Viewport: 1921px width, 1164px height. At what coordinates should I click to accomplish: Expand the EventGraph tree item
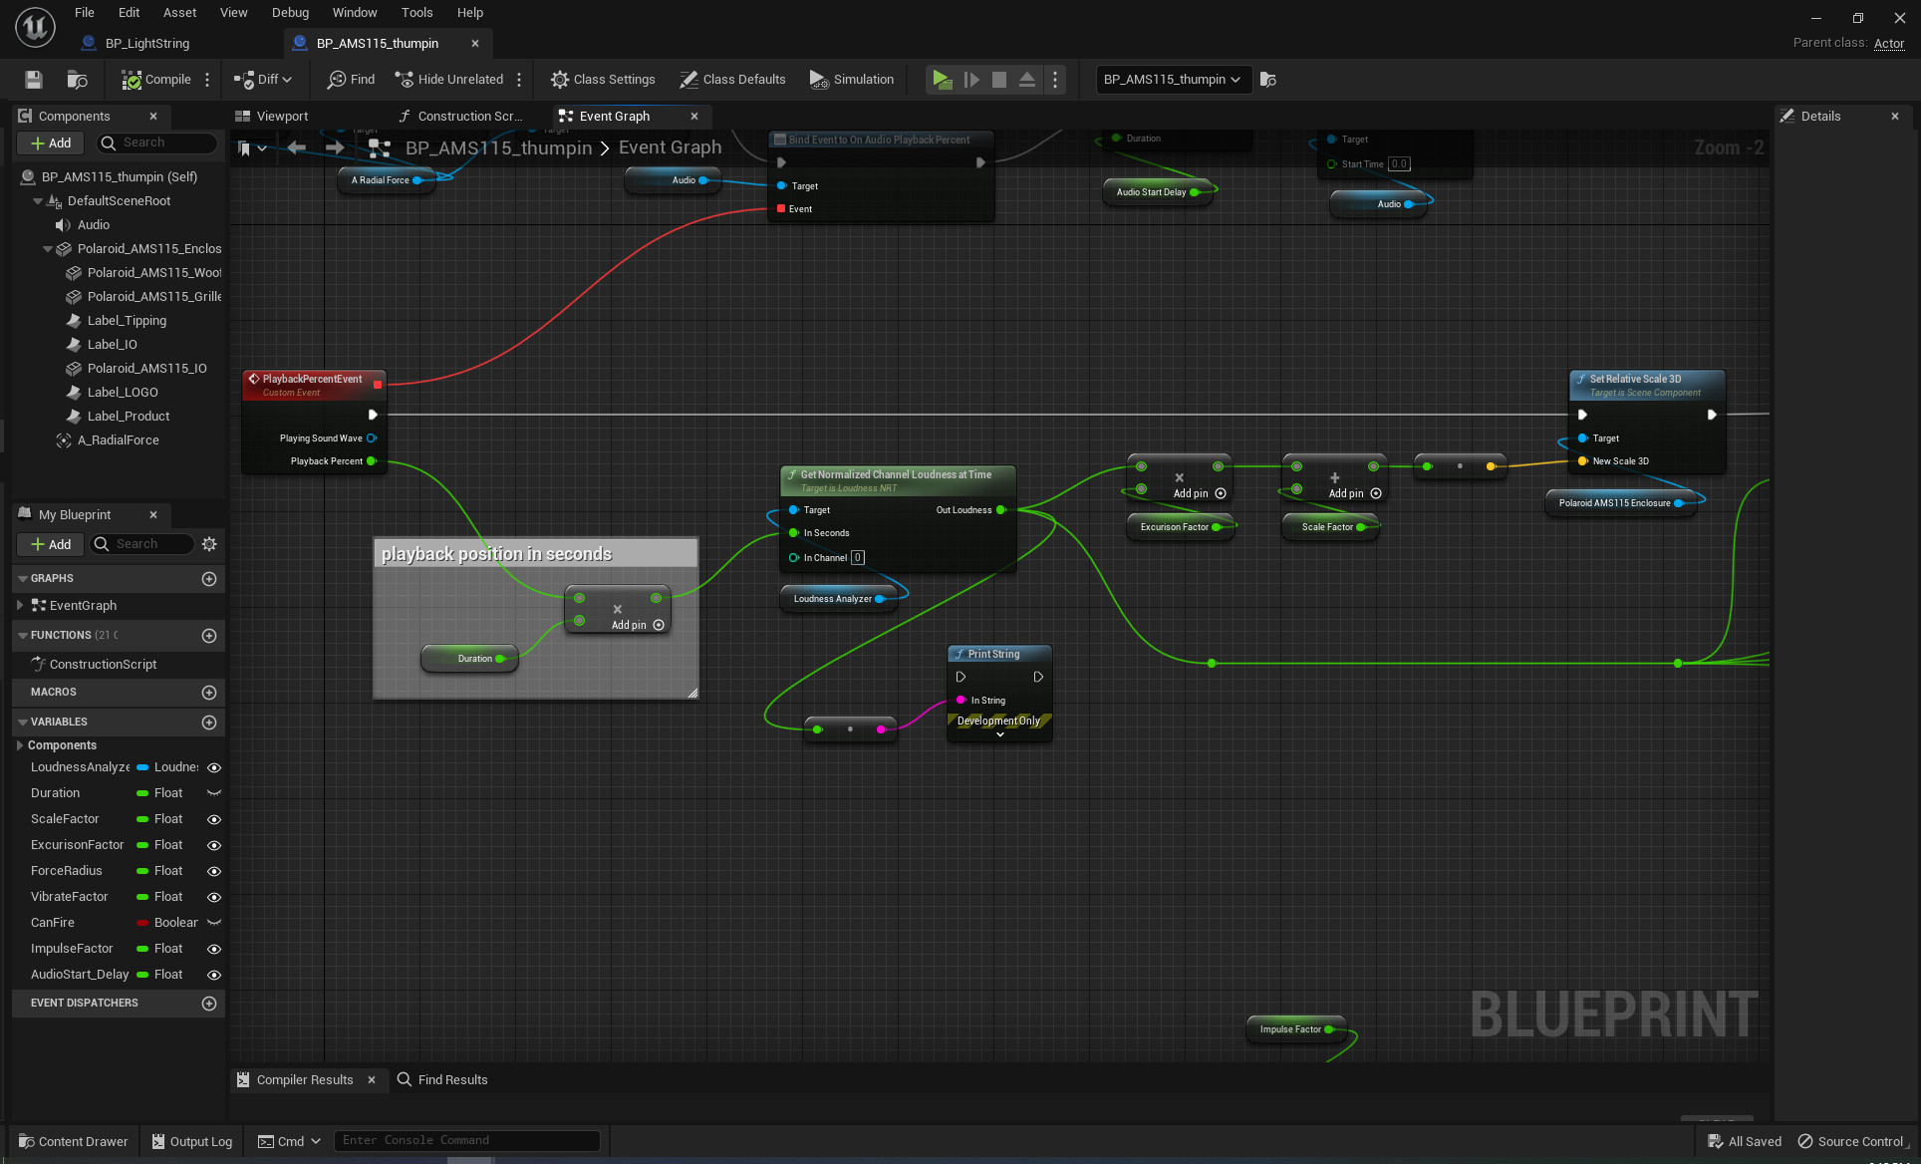click(x=20, y=606)
